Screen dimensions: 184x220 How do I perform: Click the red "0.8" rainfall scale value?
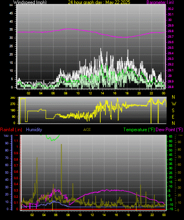click(x=16, y=159)
